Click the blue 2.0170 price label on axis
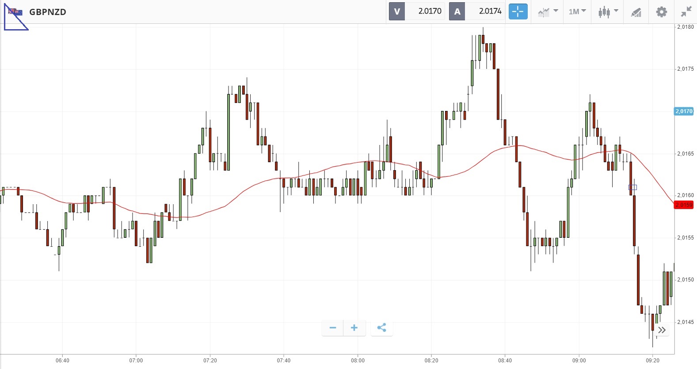 (684, 111)
